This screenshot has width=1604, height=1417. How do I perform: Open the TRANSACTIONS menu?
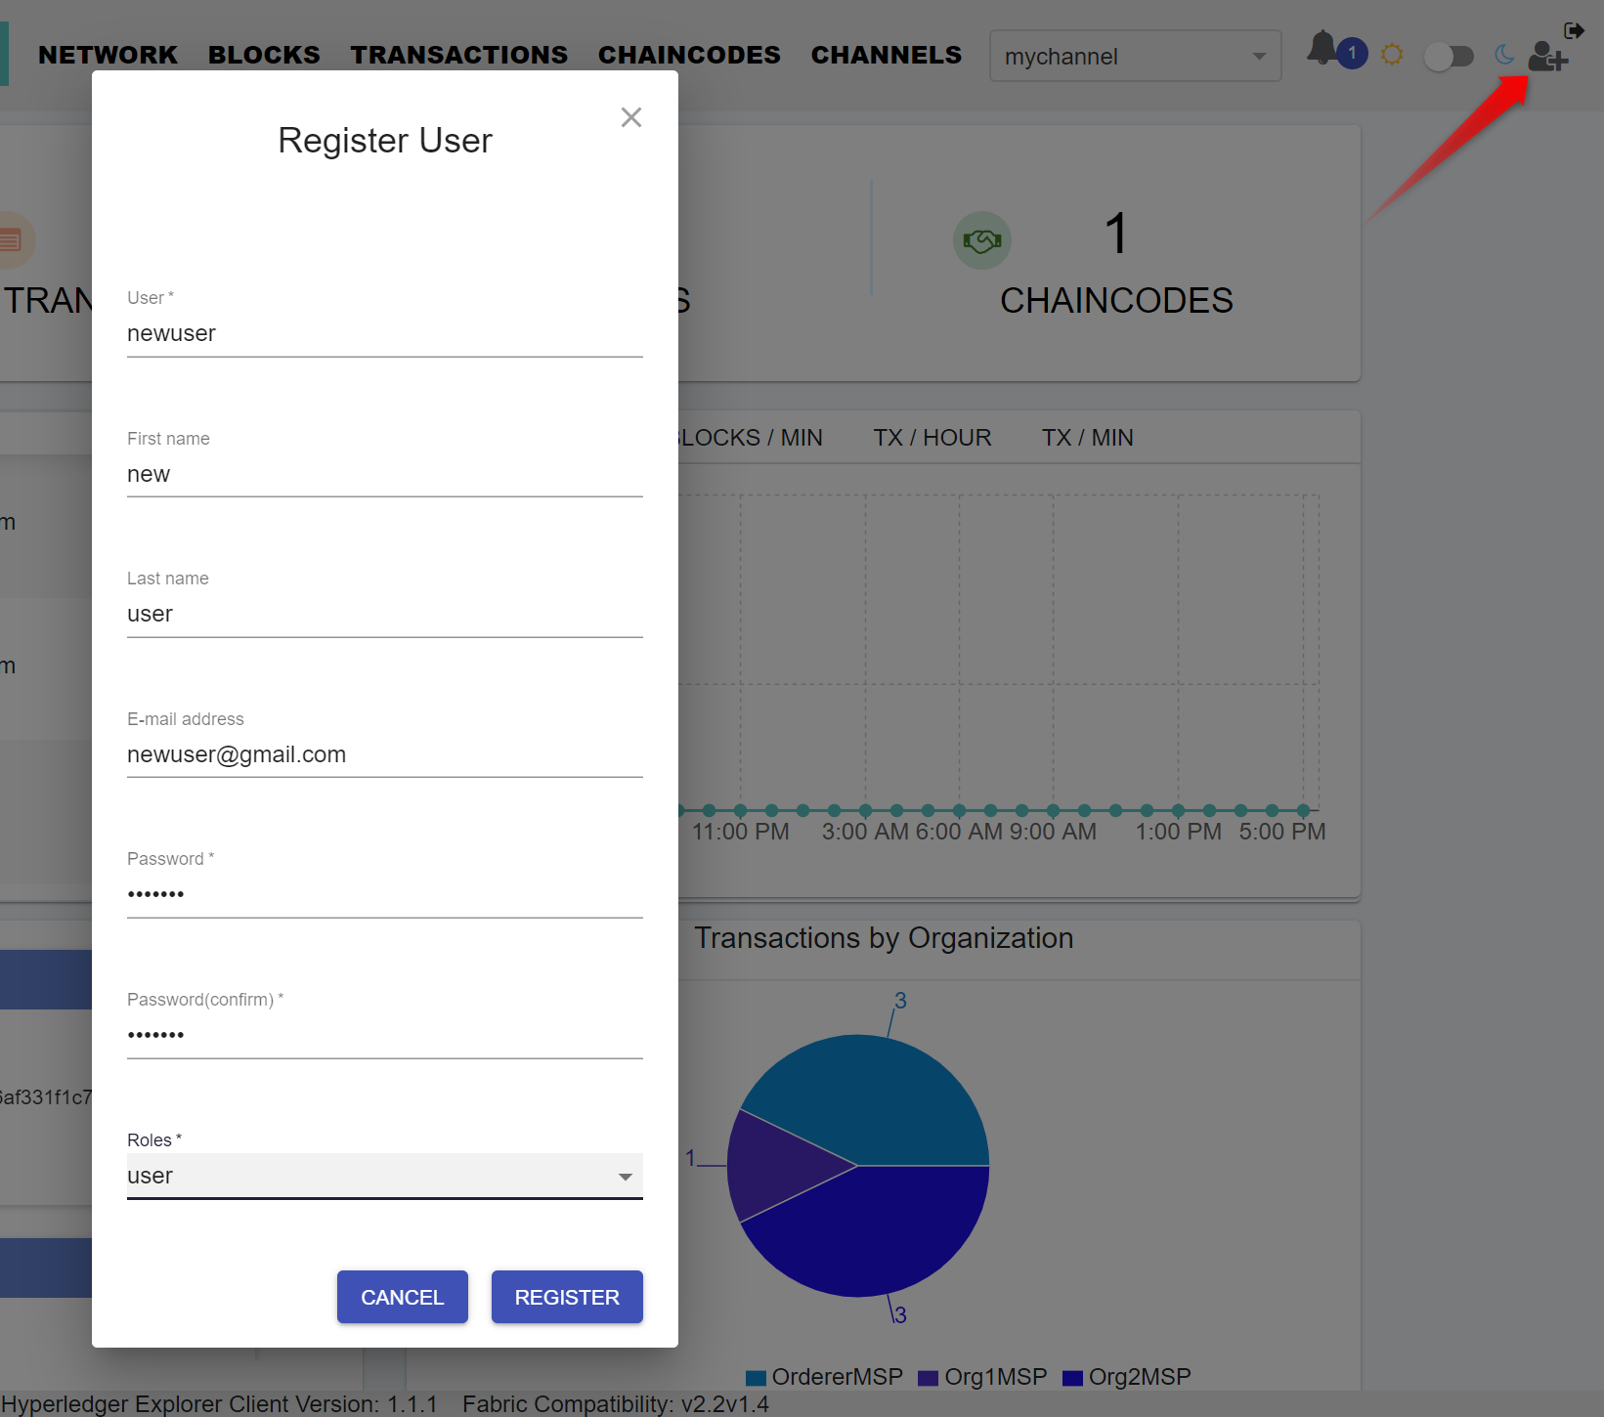coord(459,55)
